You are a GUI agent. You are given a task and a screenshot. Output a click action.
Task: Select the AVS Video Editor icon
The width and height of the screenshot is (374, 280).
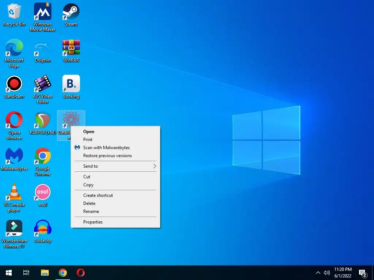(42, 90)
